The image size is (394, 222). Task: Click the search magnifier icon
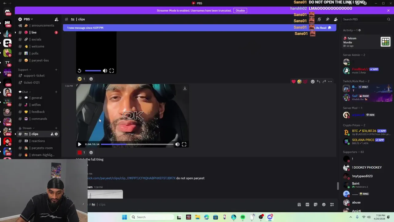pos(388,19)
